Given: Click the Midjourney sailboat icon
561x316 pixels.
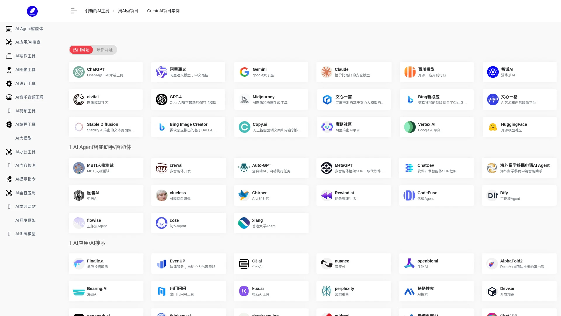Looking at the screenshot, I should coord(244,99).
